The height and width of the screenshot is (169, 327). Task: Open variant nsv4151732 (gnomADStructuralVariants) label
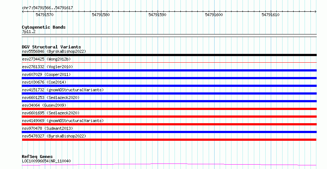[x=63, y=90]
